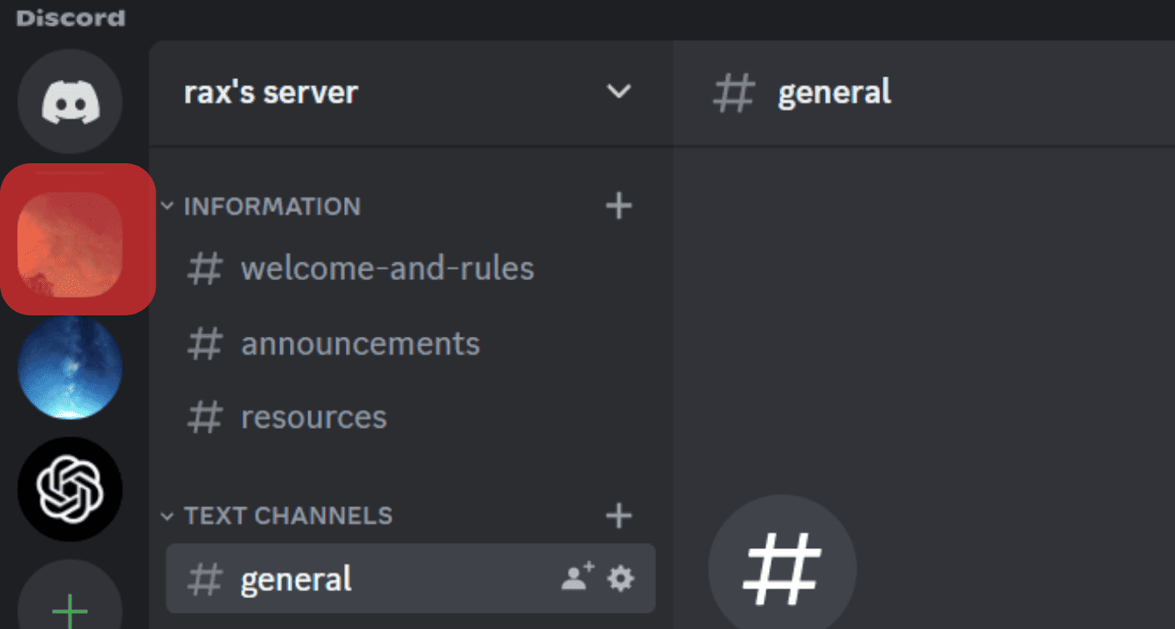Viewport: 1175px width, 629px height.
Task: Click the green plus to add a server
Action: pyautogui.click(x=69, y=608)
